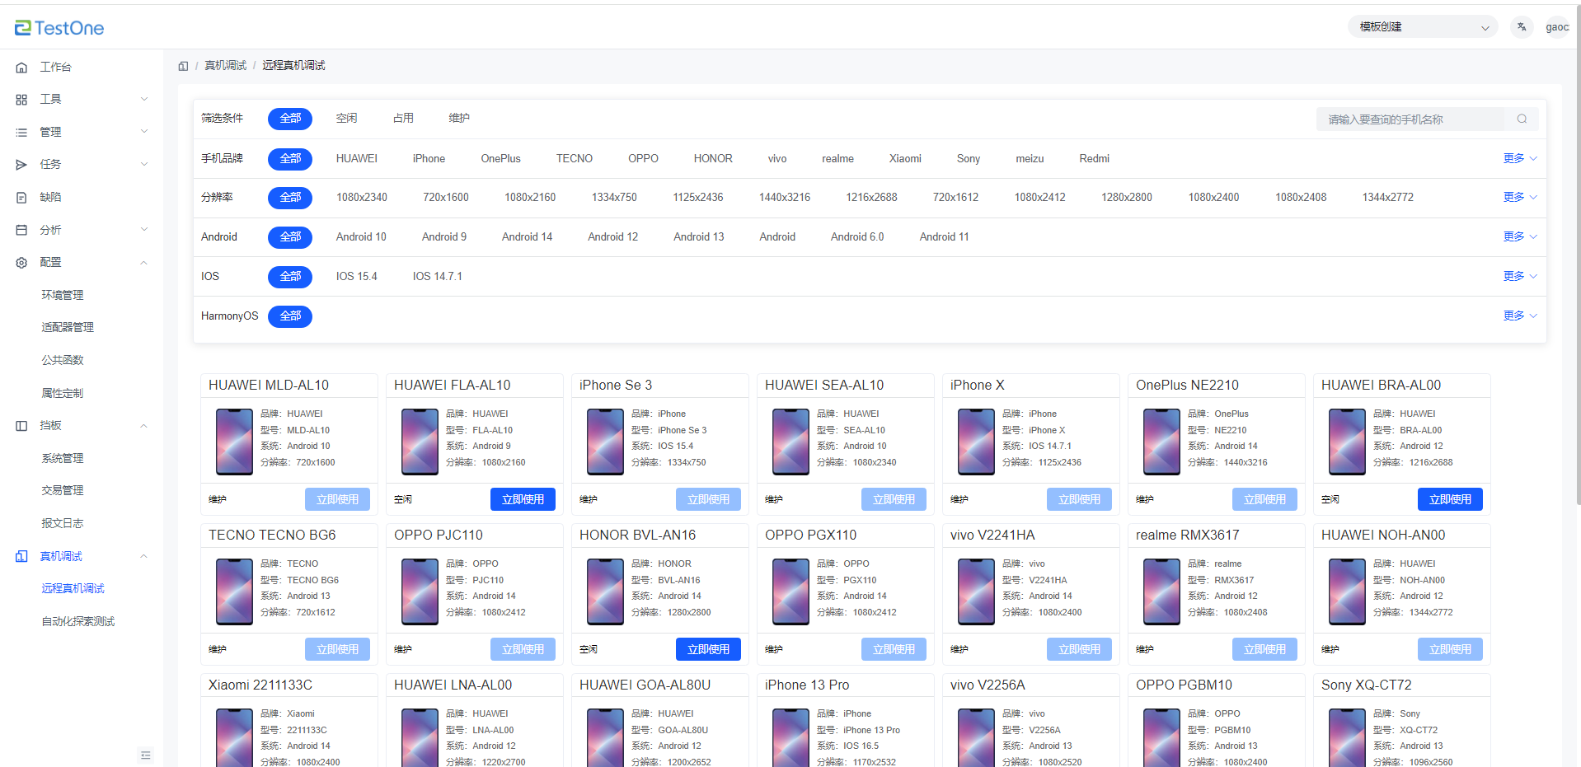Filter by IOS 15.4 version
1581x767 pixels.
pos(356,277)
